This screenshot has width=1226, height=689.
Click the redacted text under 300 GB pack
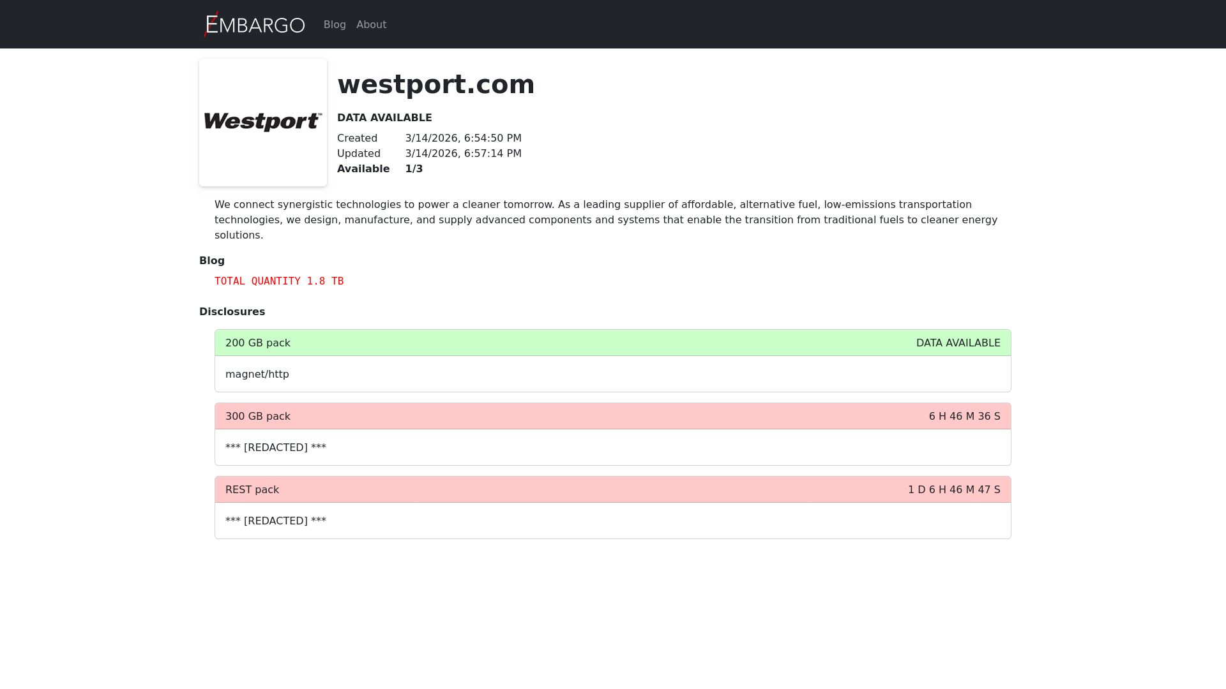(x=276, y=447)
